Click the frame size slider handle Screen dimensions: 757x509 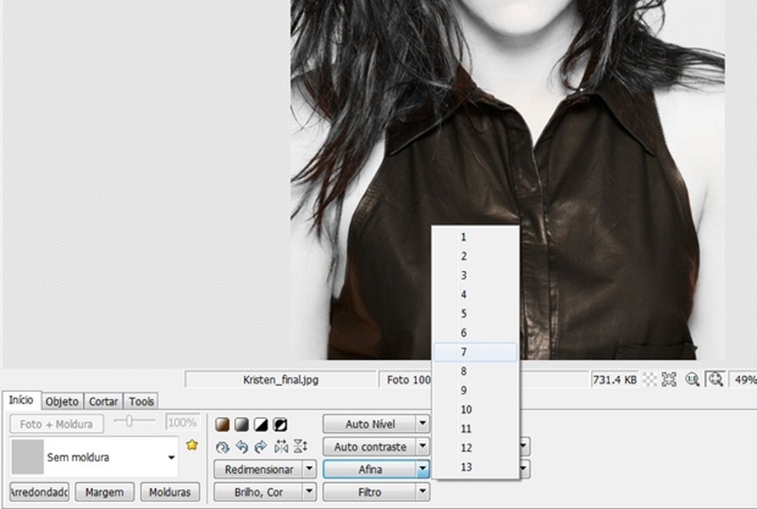click(x=130, y=421)
